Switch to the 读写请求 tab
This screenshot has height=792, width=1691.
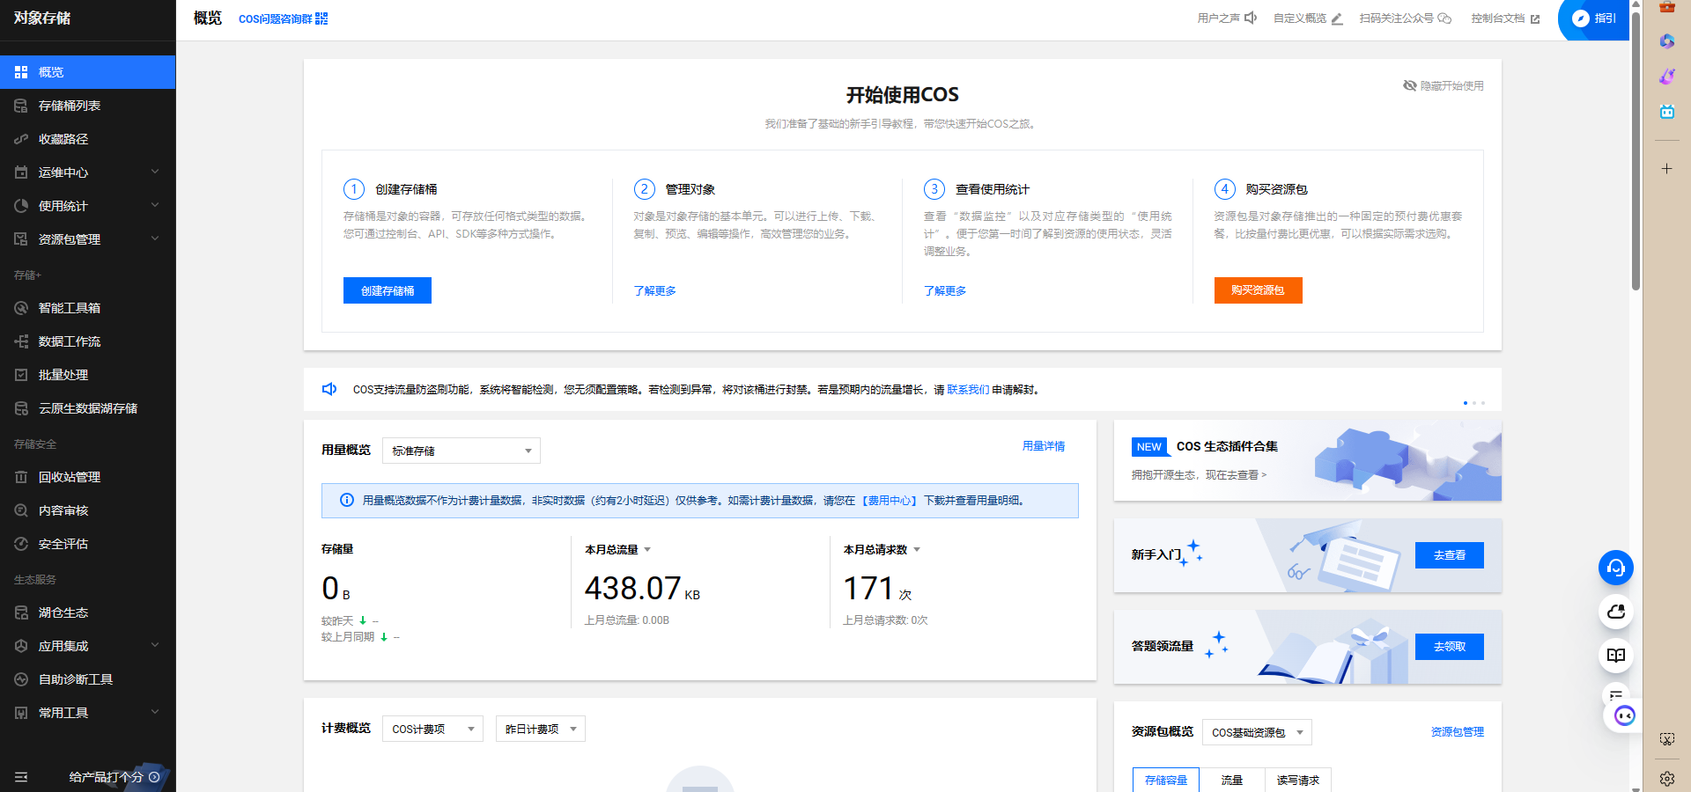pos(1298,780)
